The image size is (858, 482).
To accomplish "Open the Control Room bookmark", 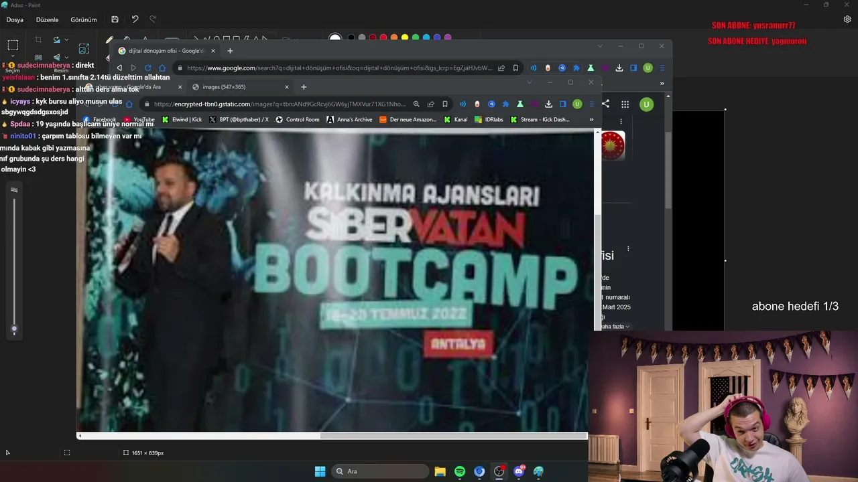I will [297, 120].
